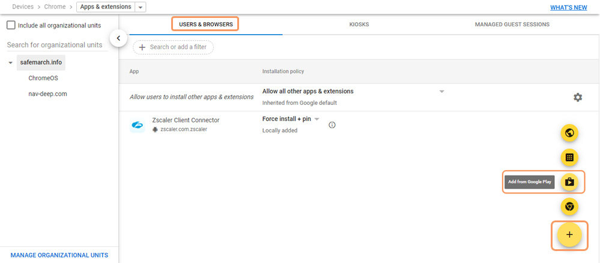600x263 pixels.
Task: Click the globe add-by-URL icon
Action: 569,133
